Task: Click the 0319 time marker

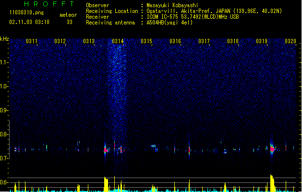Action: click(x=262, y=41)
